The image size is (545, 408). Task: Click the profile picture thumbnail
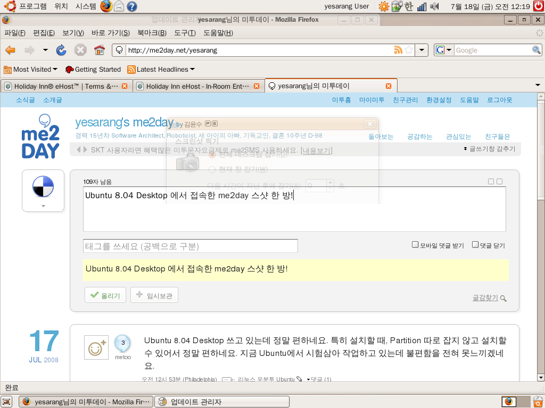[x=43, y=186]
